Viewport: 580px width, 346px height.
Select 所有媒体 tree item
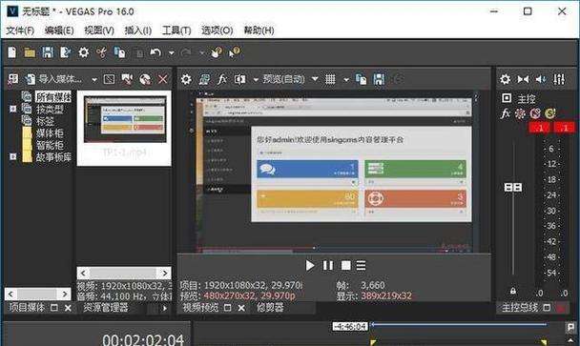[x=53, y=97]
